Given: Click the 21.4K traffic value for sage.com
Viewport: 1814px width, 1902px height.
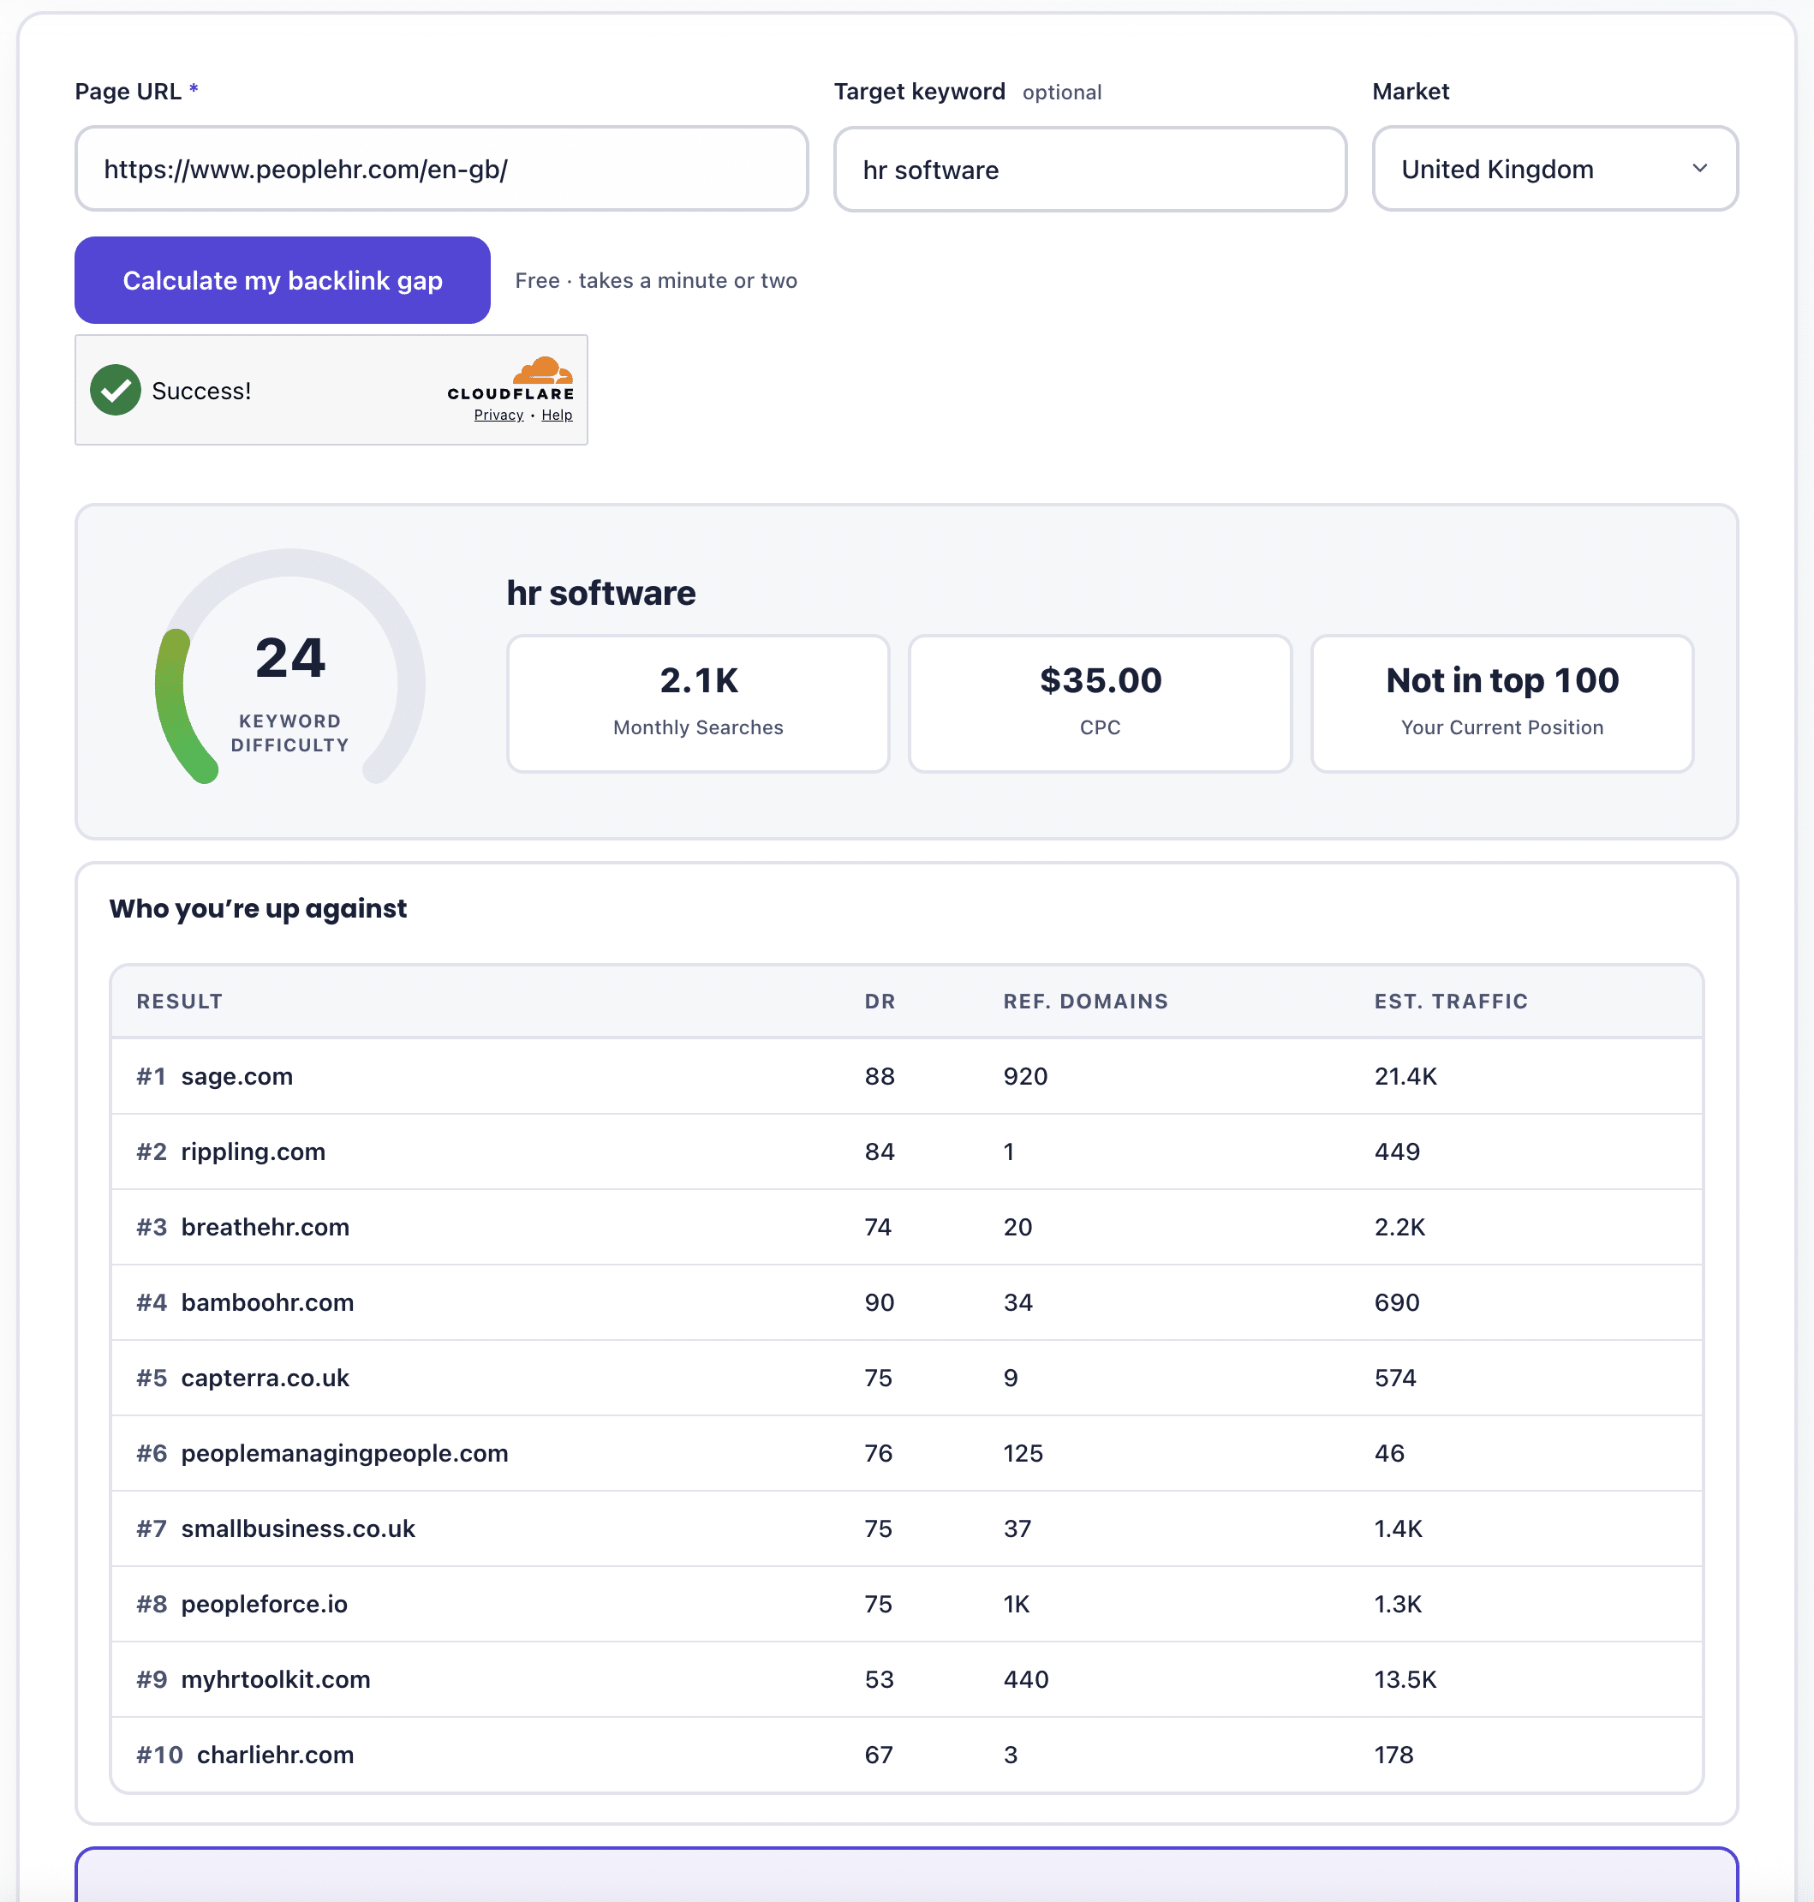Looking at the screenshot, I should (x=1406, y=1076).
